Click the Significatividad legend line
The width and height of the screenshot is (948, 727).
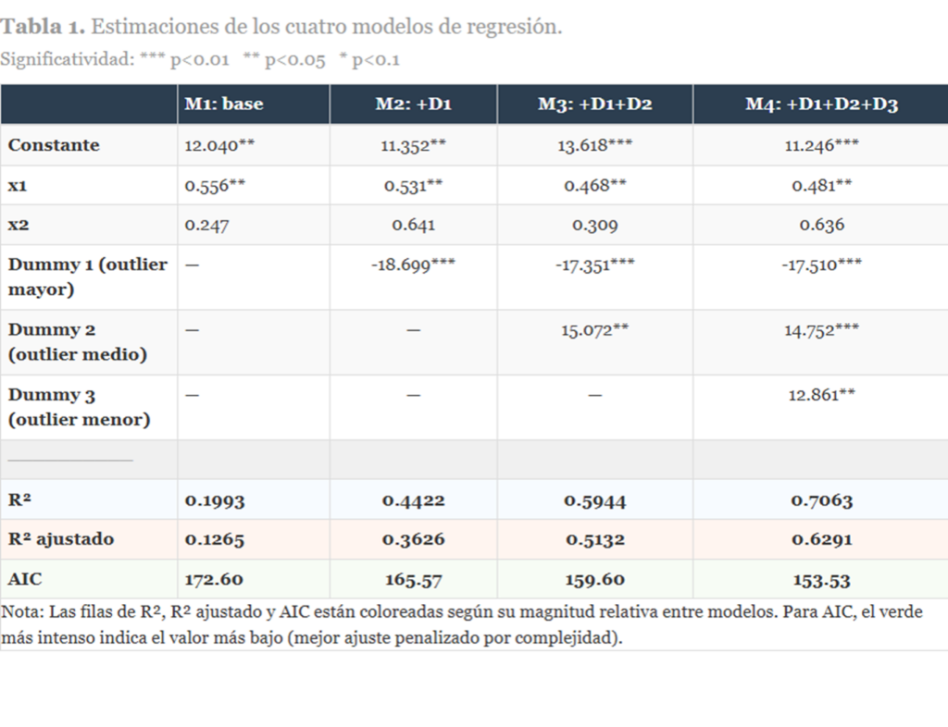click(x=200, y=60)
